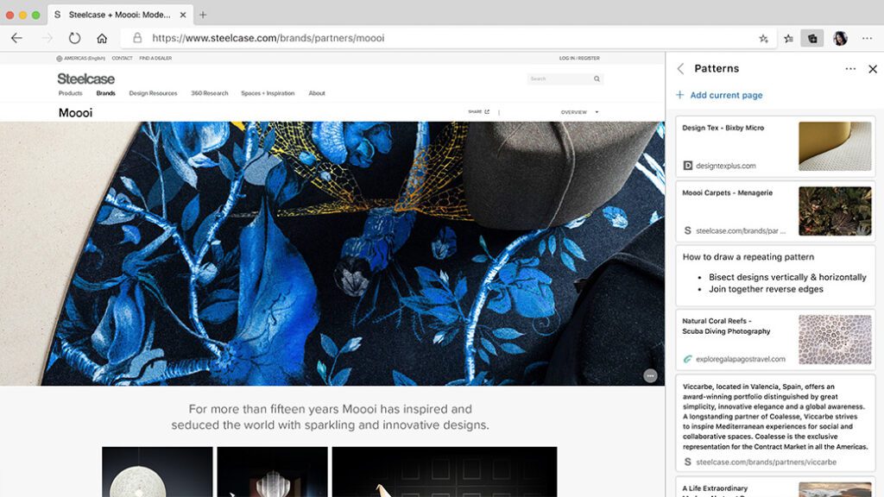The height and width of the screenshot is (497, 884).
Task: Click the Moooi page heading
Action: pos(76,113)
